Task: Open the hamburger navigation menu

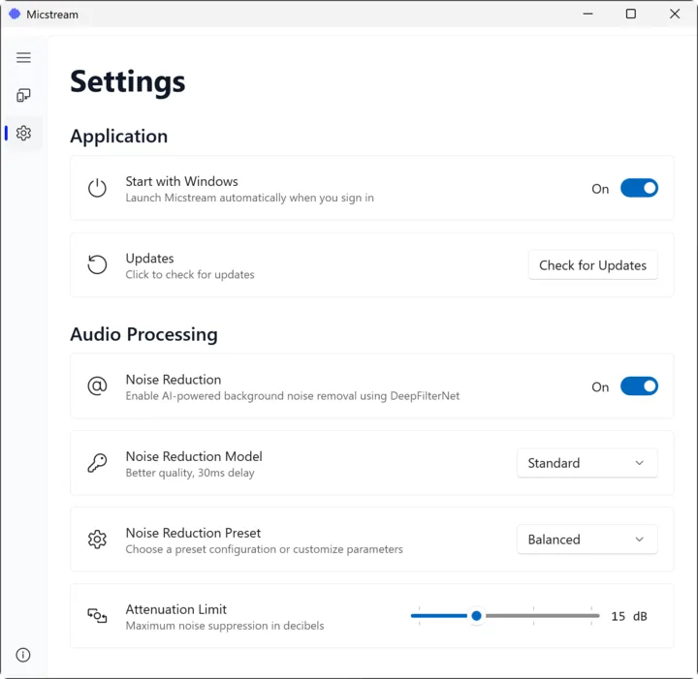Action: click(x=23, y=57)
